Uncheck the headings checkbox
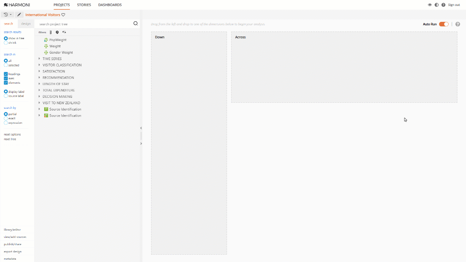Viewport: 466px width, 262px height. click(x=5, y=74)
